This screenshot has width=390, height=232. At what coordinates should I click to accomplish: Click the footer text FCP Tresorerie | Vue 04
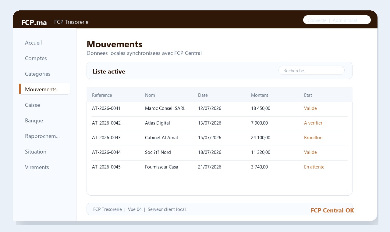coord(117,209)
